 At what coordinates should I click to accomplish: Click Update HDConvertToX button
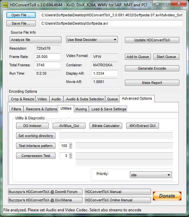pos(152,40)
